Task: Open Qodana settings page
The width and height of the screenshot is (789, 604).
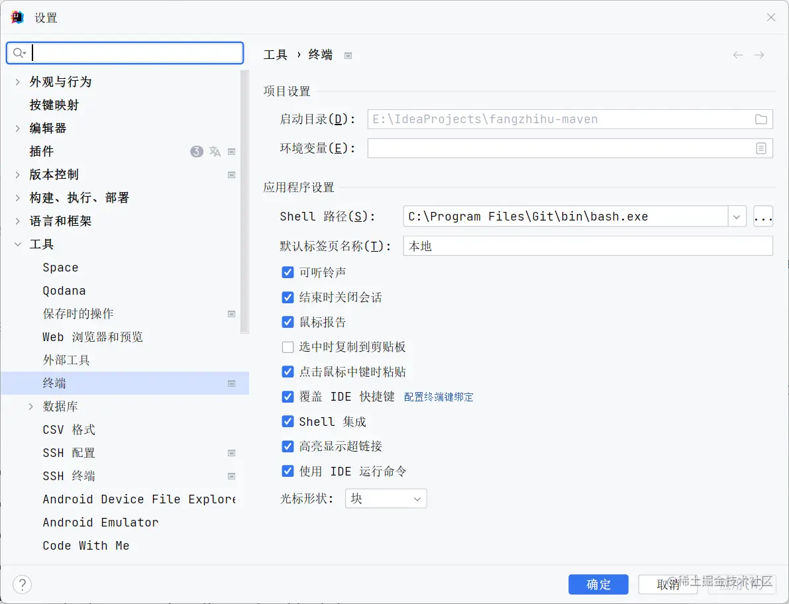Action: (64, 291)
